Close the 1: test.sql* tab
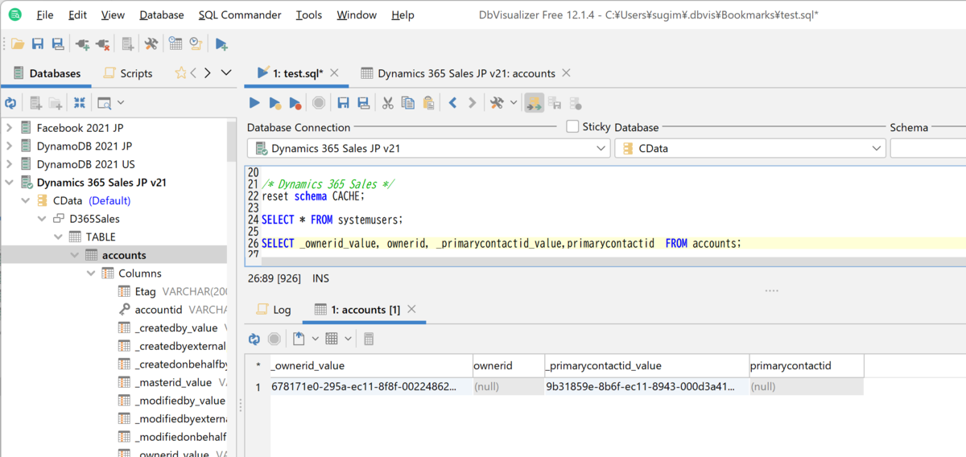966x457 pixels. (x=335, y=73)
